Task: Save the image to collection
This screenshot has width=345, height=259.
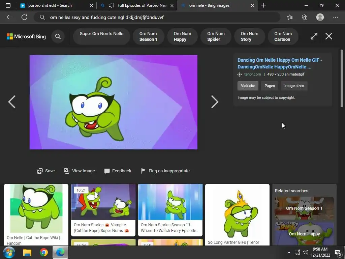Action: click(x=46, y=171)
